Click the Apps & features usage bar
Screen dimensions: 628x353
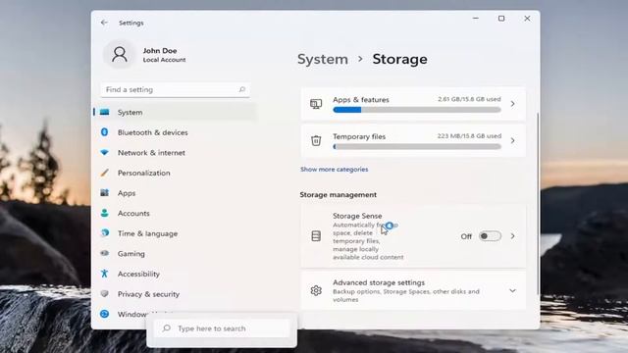coord(416,110)
